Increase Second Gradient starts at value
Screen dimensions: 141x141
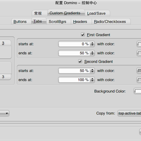pos(92,69)
